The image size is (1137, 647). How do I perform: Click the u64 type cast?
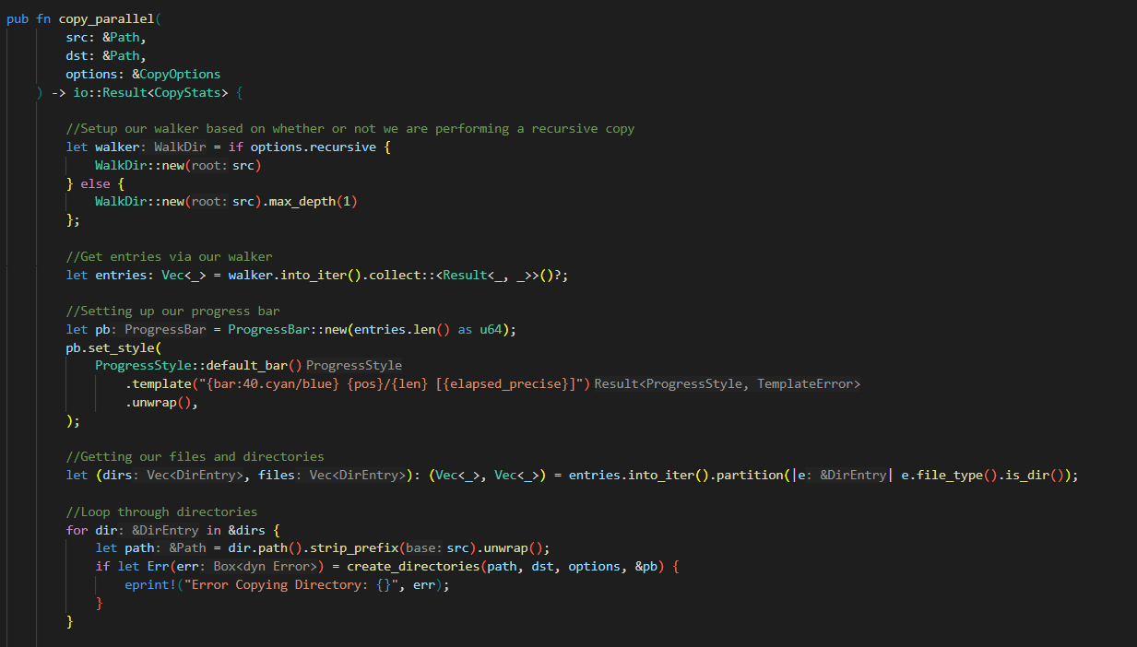tap(491, 329)
